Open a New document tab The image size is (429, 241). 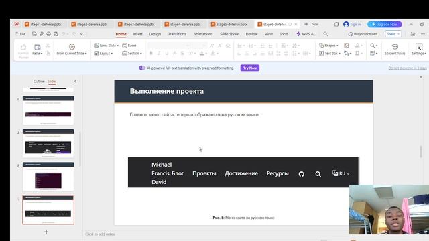(x=311, y=24)
